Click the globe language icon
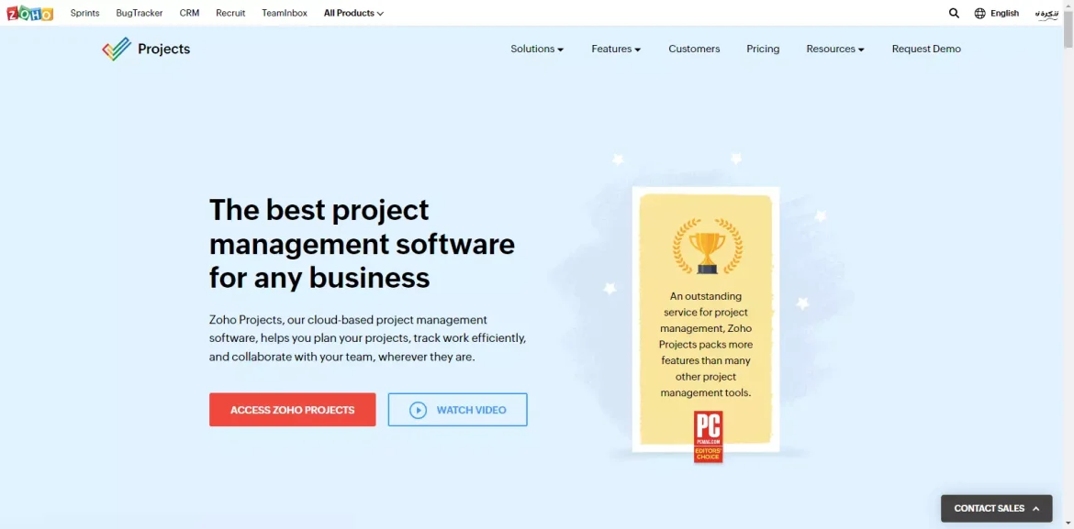 (x=980, y=13)
